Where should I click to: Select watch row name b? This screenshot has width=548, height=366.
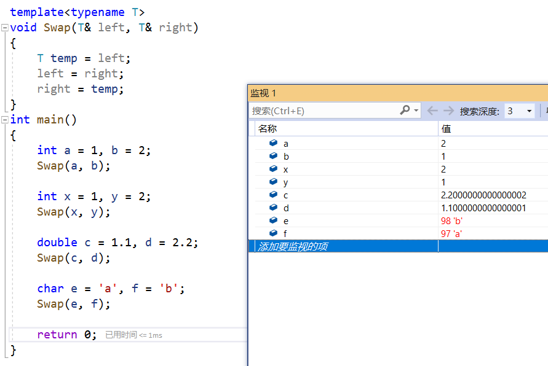pos(286,157)
